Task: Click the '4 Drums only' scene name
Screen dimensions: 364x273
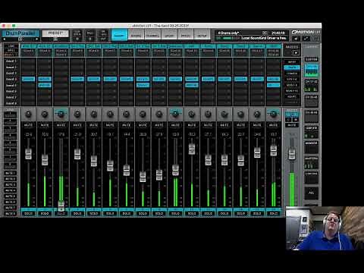Action: (x=229, y=33)
